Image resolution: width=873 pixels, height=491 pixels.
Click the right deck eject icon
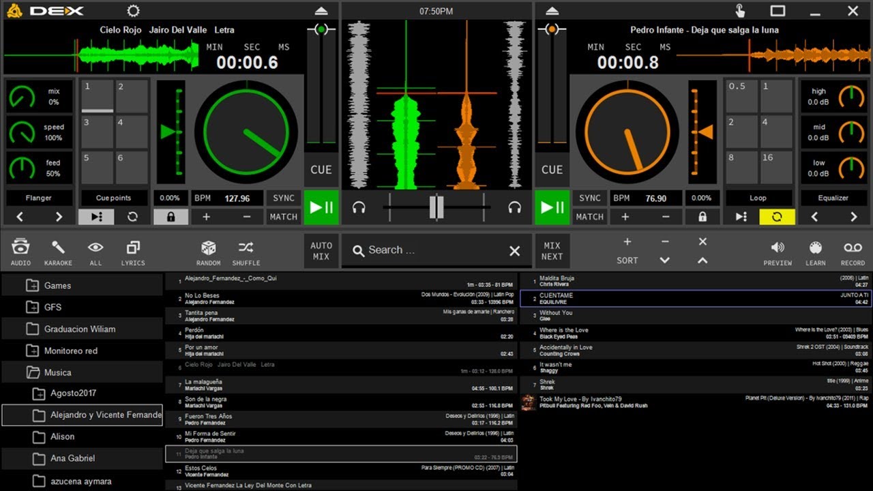[552, 11]
